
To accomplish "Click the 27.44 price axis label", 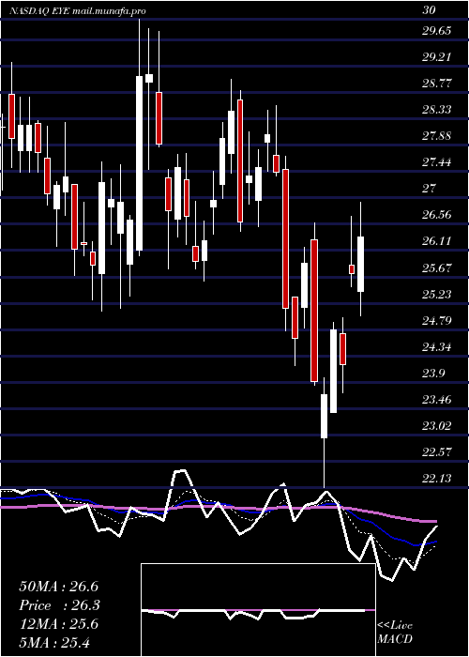I will (437, 162).
